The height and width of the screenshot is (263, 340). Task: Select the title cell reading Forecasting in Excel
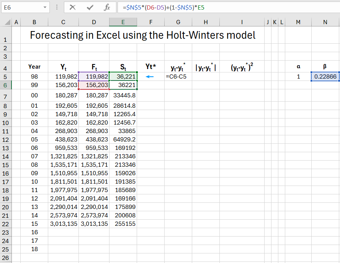pyautogui.click(x=142, y=35)
